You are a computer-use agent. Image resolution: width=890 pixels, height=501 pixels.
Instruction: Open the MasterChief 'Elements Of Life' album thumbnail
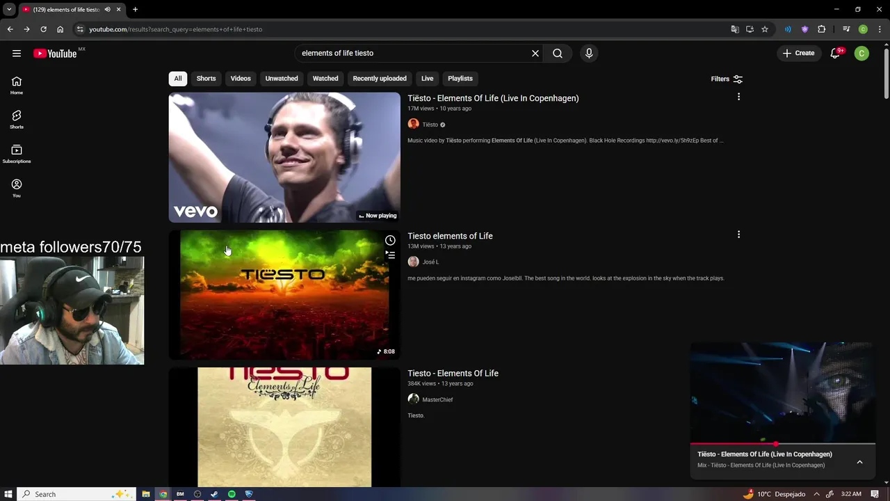tap(284, 427)
